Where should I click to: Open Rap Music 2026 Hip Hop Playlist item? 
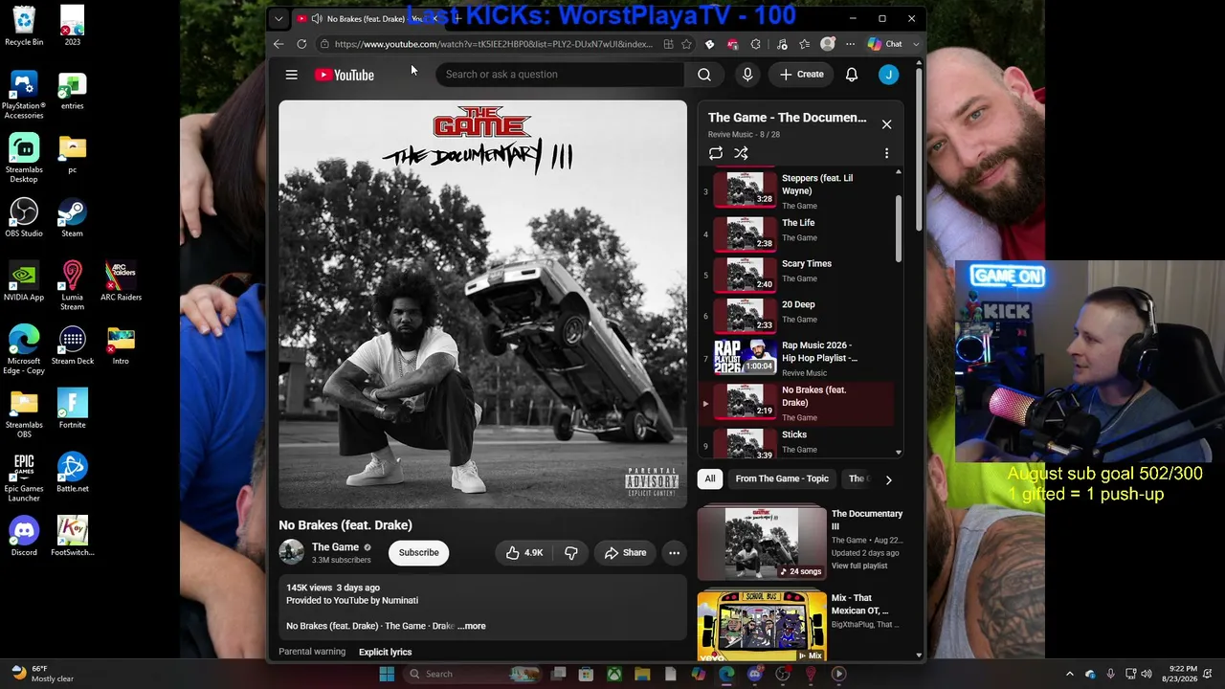tap(798, 357)
